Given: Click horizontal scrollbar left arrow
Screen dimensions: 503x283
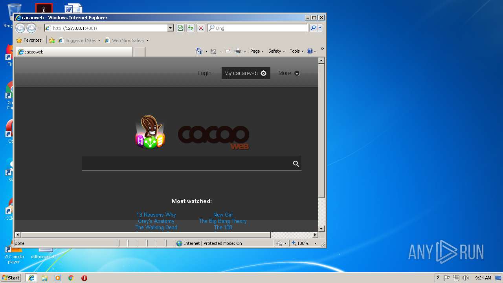Looking at the screenshot, I should [x=18, y=235].
